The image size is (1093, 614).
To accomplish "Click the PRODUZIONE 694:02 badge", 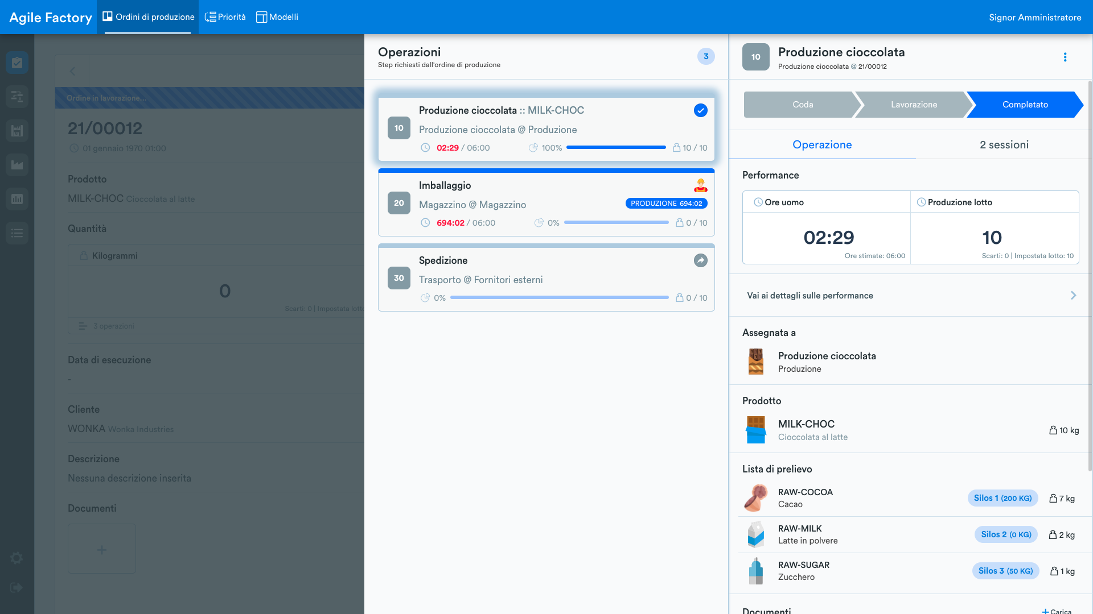I will coord(666,204).
